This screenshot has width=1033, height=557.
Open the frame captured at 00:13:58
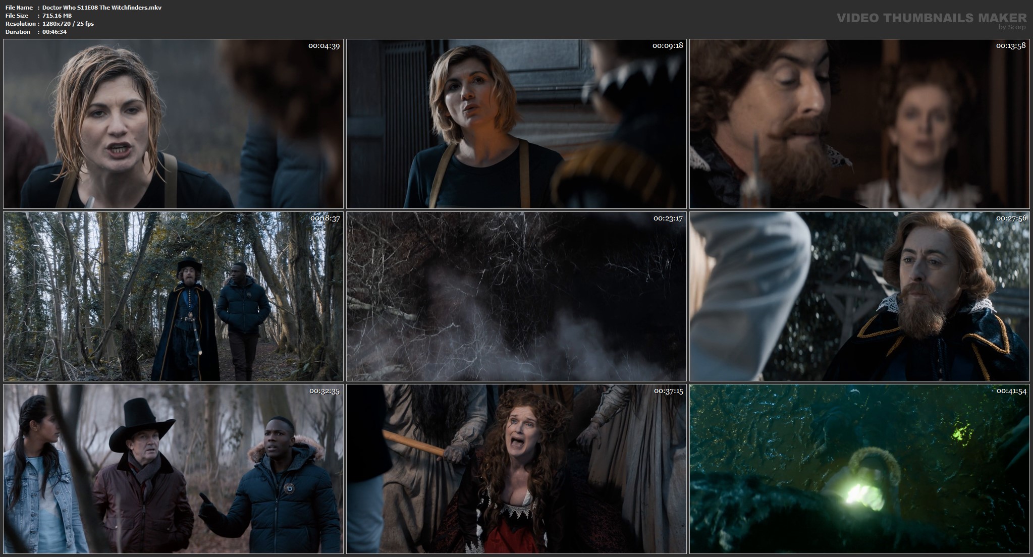(x=859, y=124)
